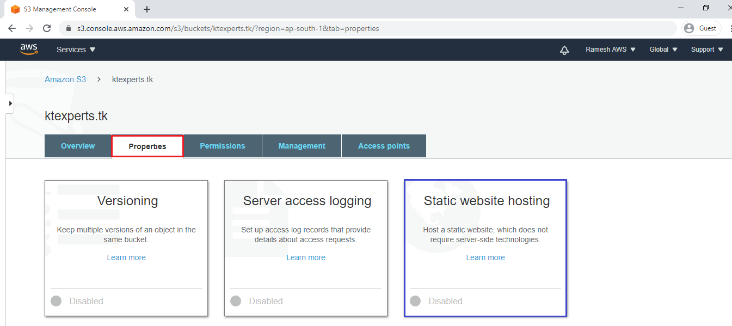Image resolution: width=732 pixels, height=326 pixels.
Task: Open the Versioning card
Action: [126, 248]
